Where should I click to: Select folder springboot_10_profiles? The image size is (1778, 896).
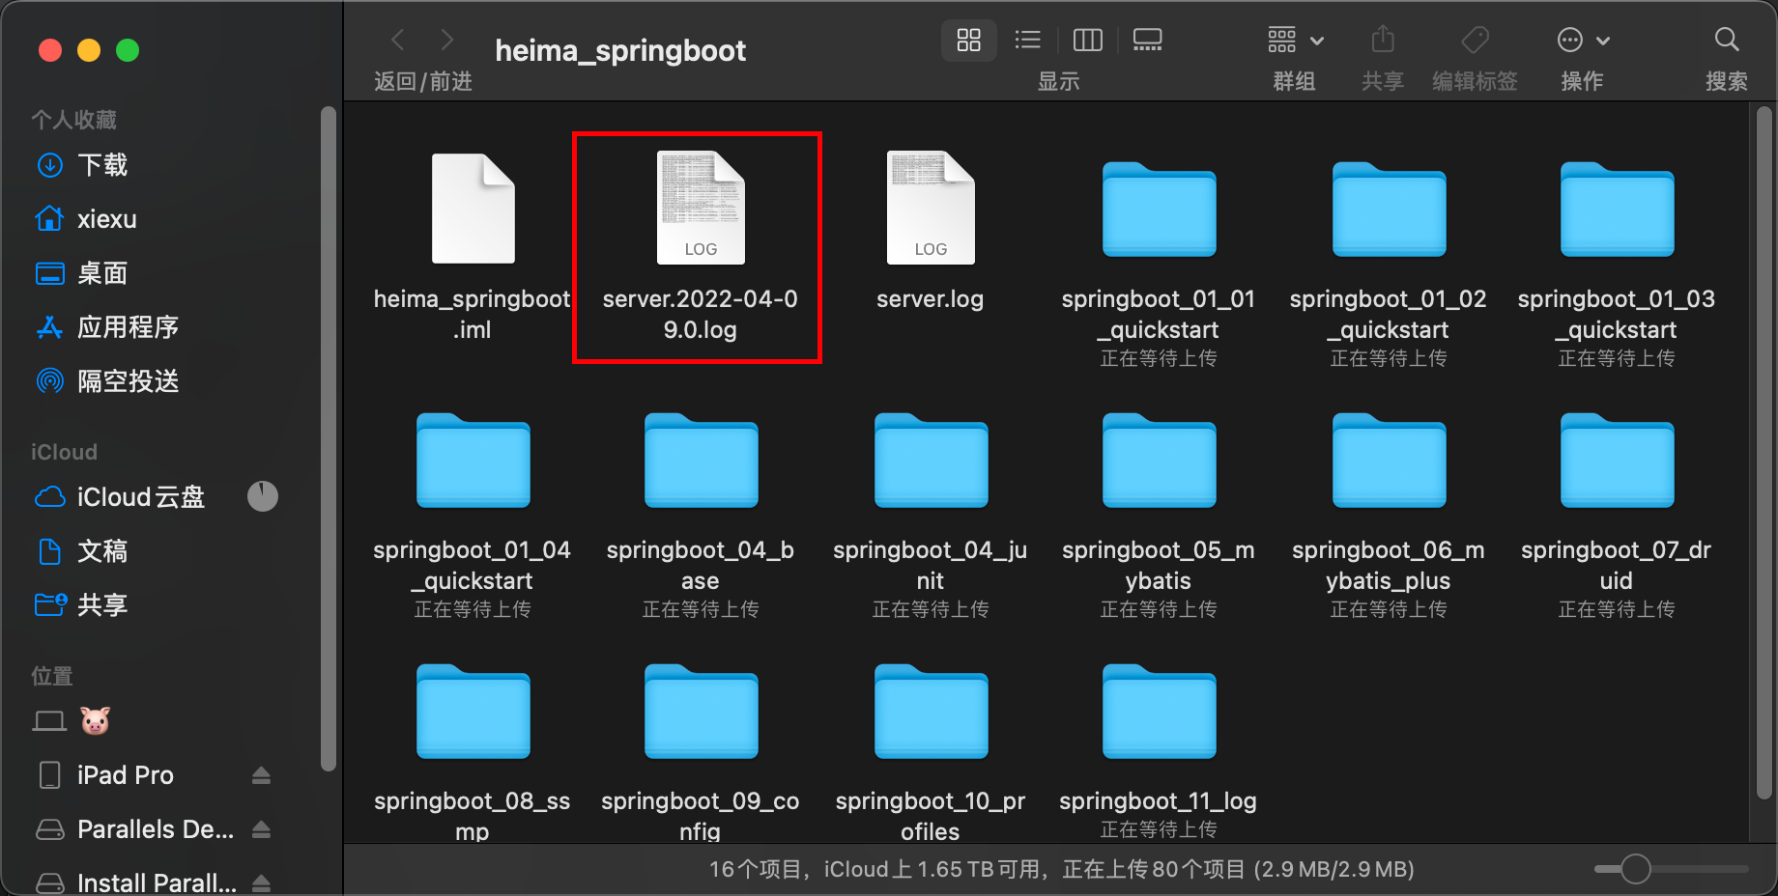coord(931,712)
